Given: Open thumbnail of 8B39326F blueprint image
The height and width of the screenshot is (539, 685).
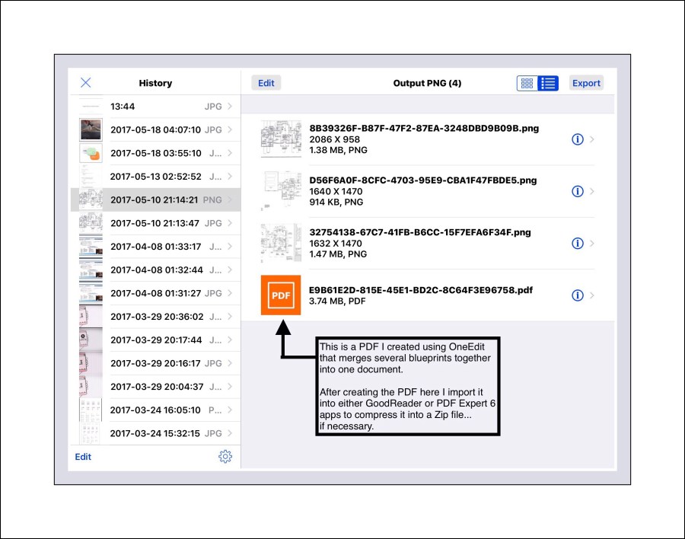Looking at the screenshot, I should 280,139.
